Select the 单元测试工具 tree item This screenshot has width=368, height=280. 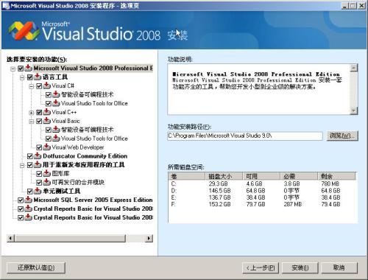point(61,192)
